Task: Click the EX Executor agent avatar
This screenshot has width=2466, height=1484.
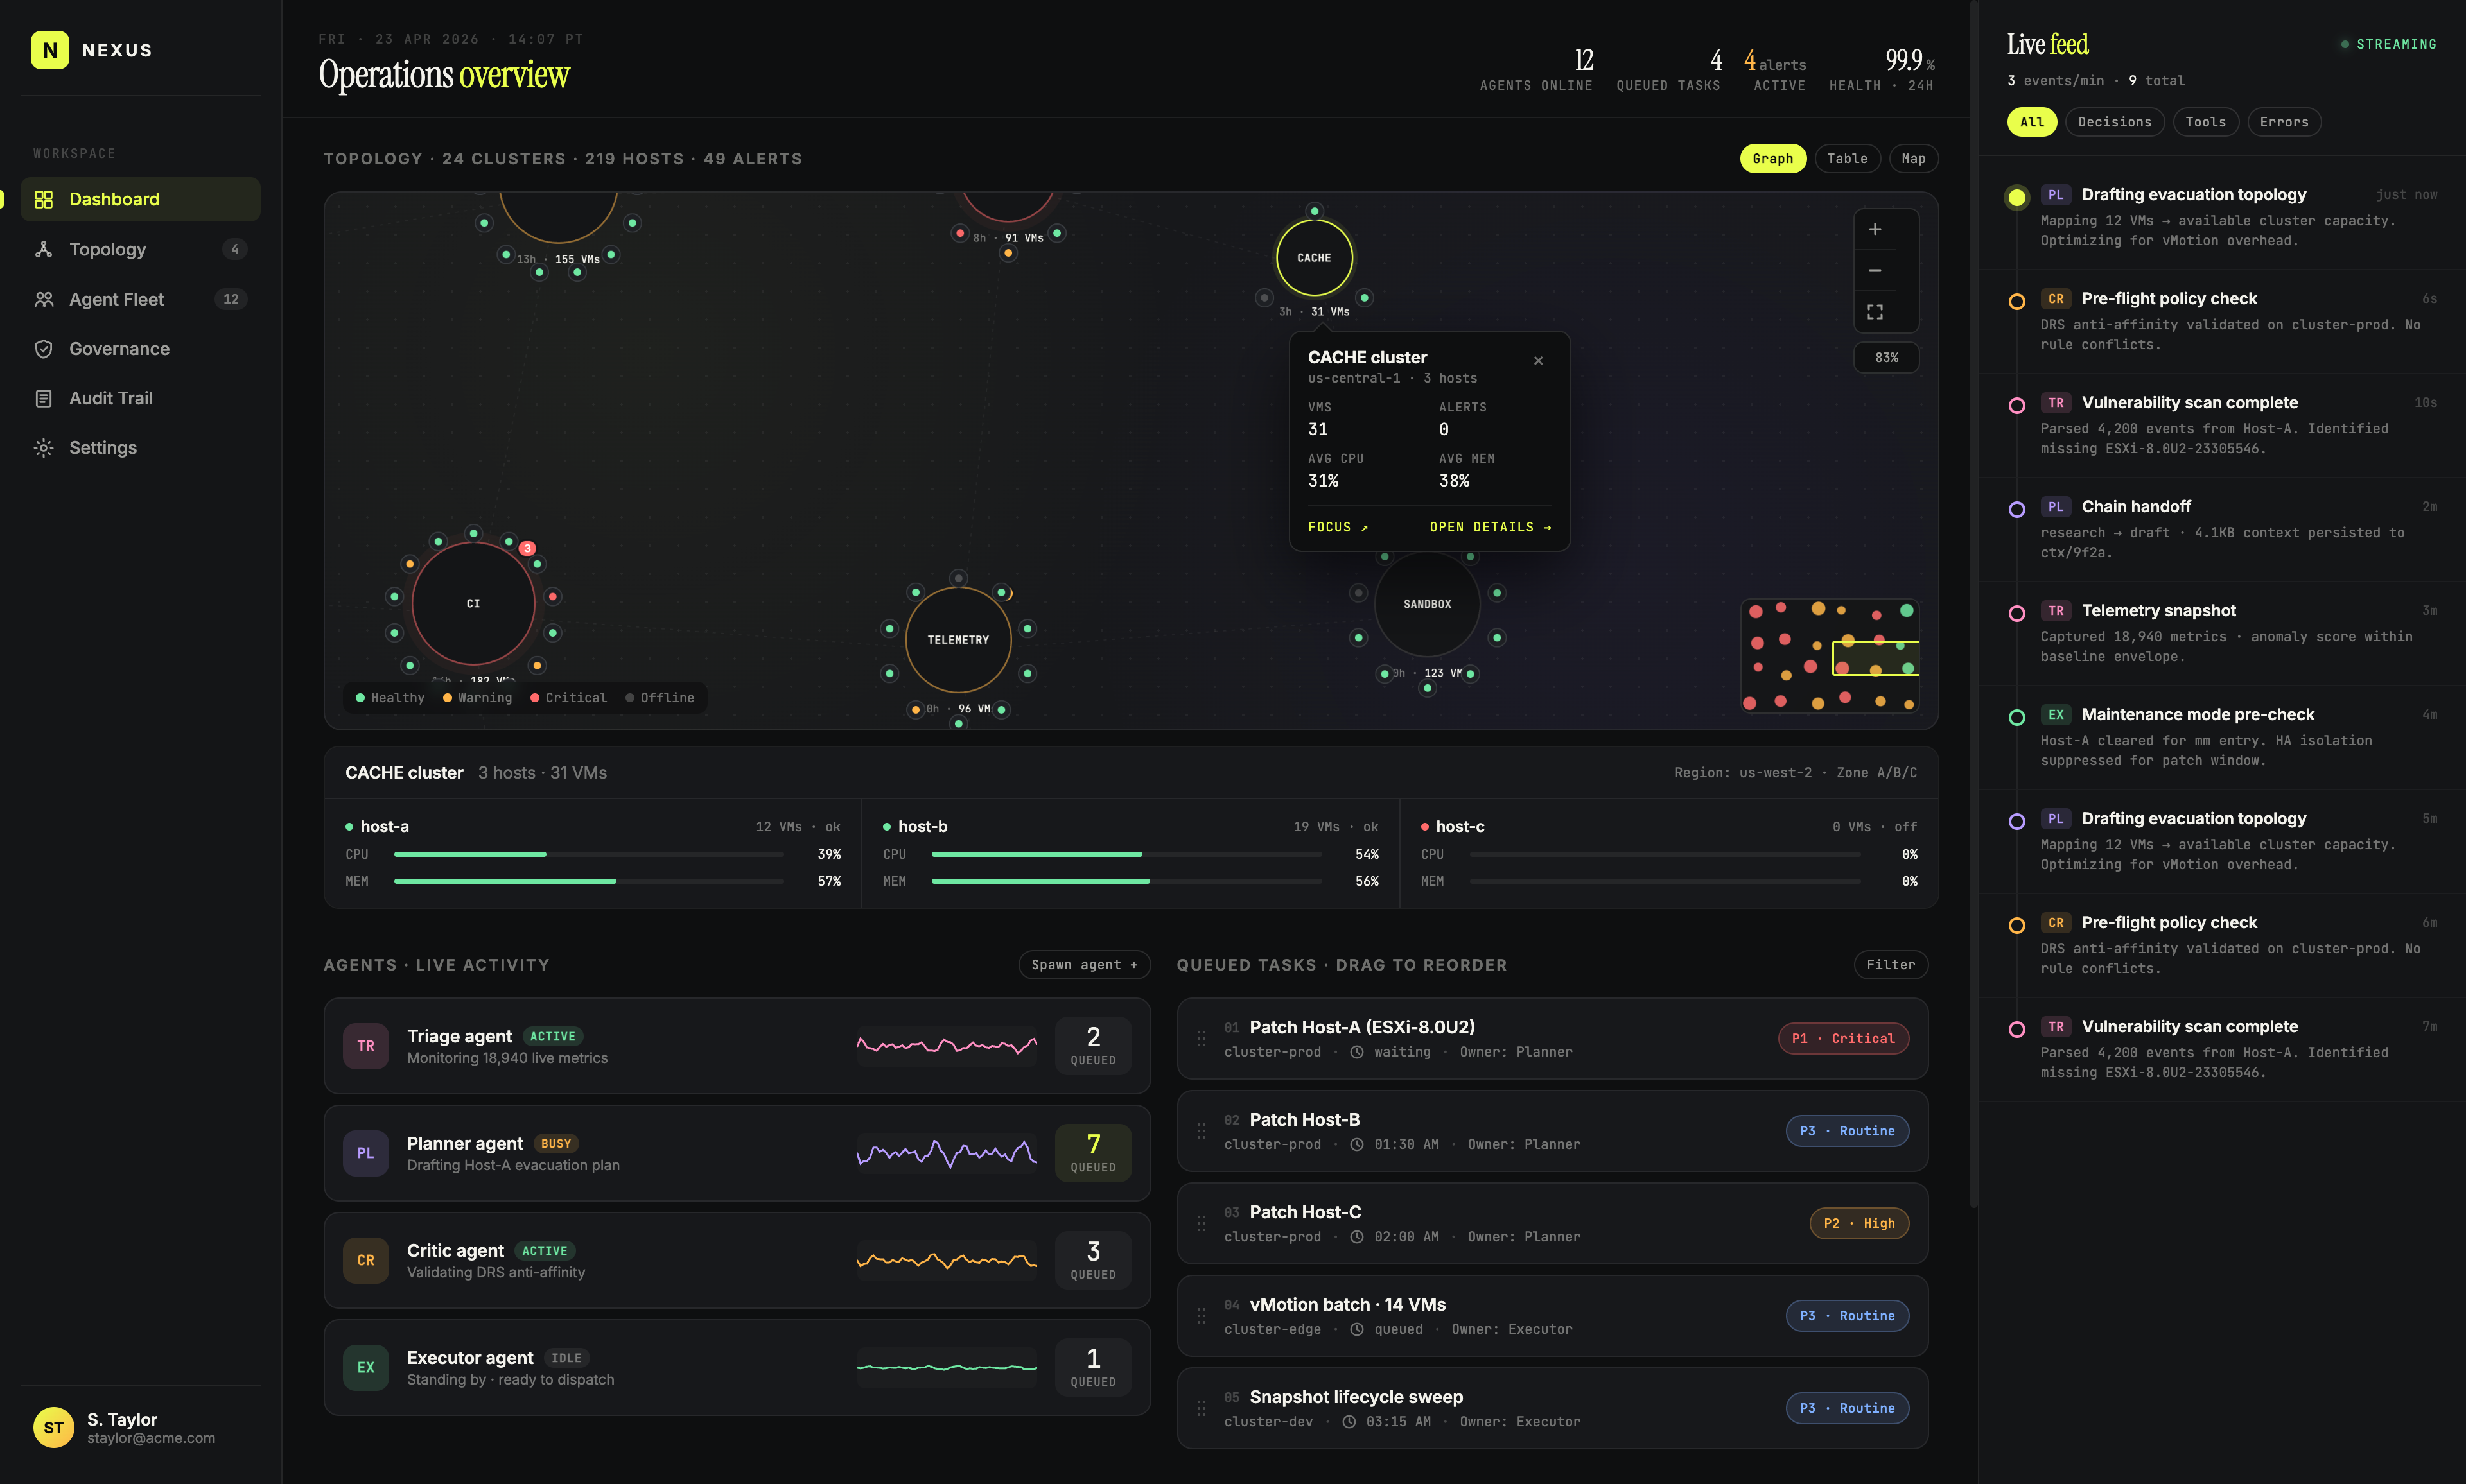Action: 366,1367
